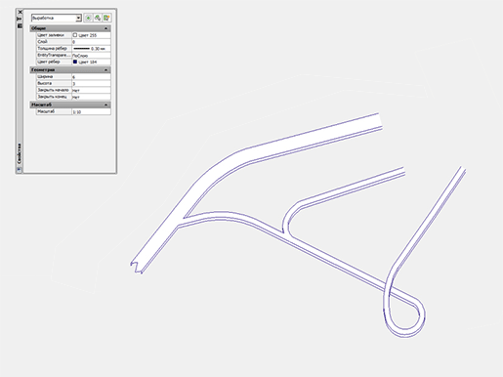Click the small icon at the bottom of the side strip
The height and width of the screenshot is (377, 503).
(x=20, y=170)
